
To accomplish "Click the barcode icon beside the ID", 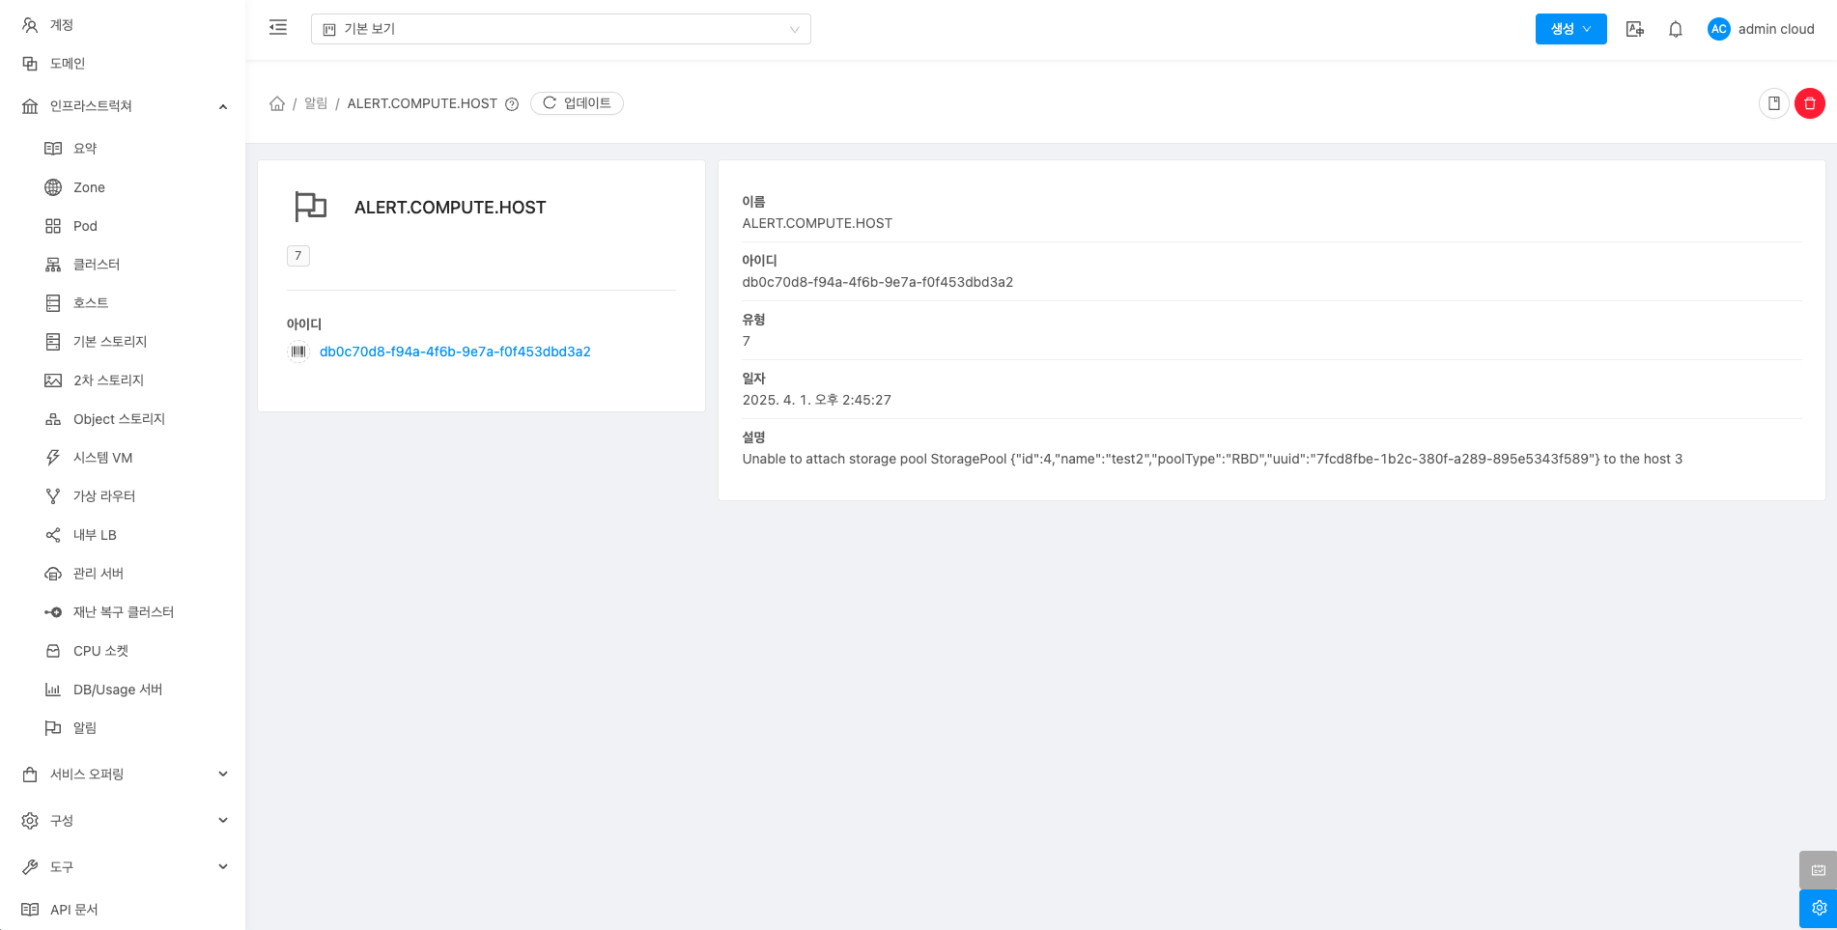I will click(x=298, y=352).
